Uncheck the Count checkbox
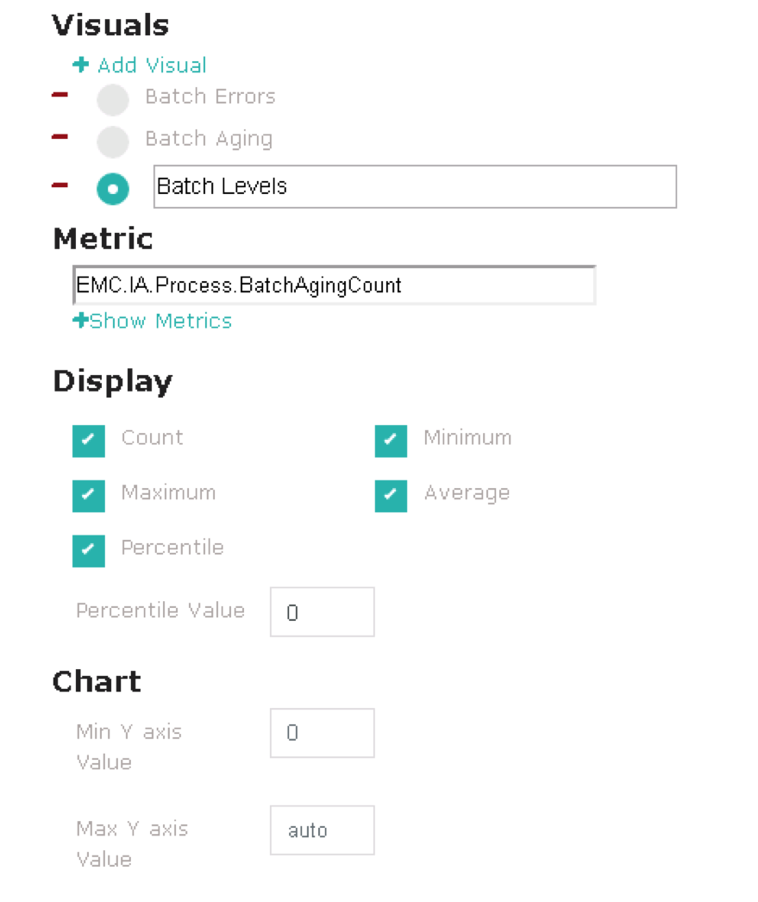 89,441
